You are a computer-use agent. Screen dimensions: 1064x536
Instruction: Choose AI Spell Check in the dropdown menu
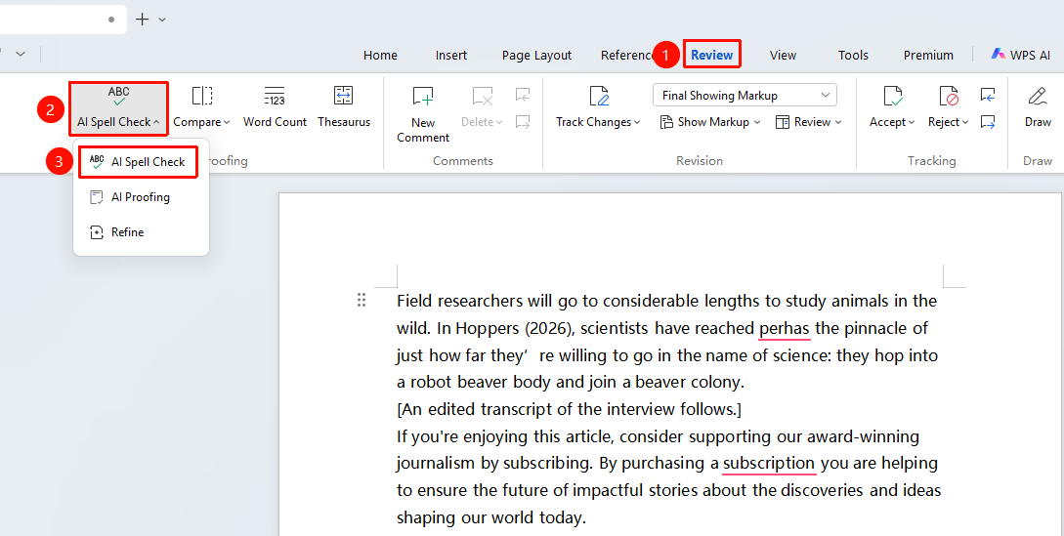[138, 162]
